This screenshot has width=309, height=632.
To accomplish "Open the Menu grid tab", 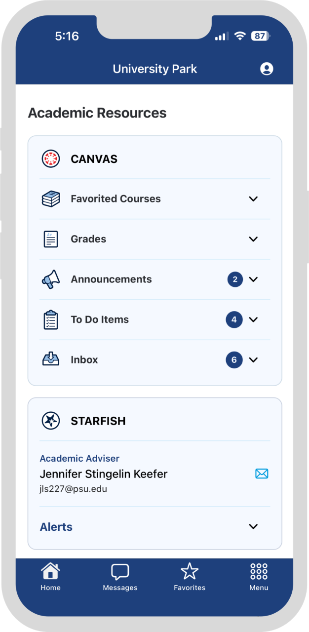I will 259,577.
